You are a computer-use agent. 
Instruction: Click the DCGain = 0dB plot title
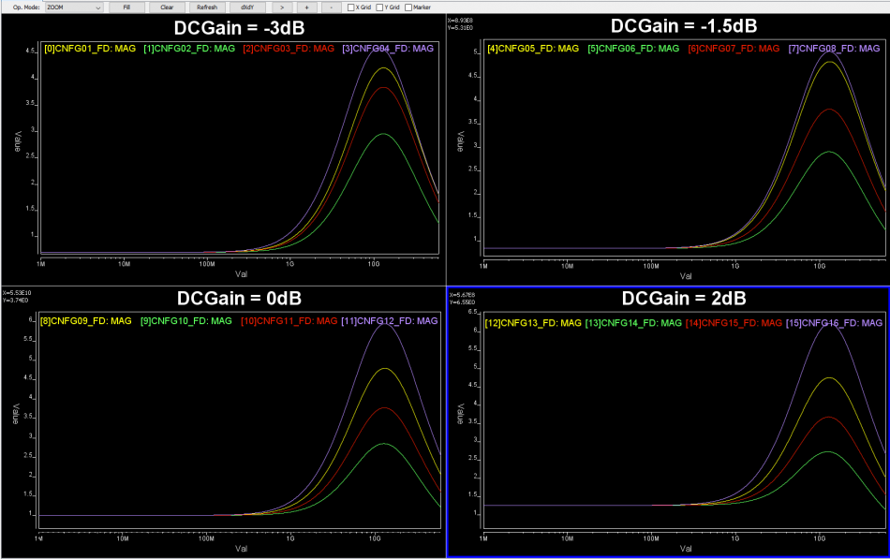(x=239, y=299)
